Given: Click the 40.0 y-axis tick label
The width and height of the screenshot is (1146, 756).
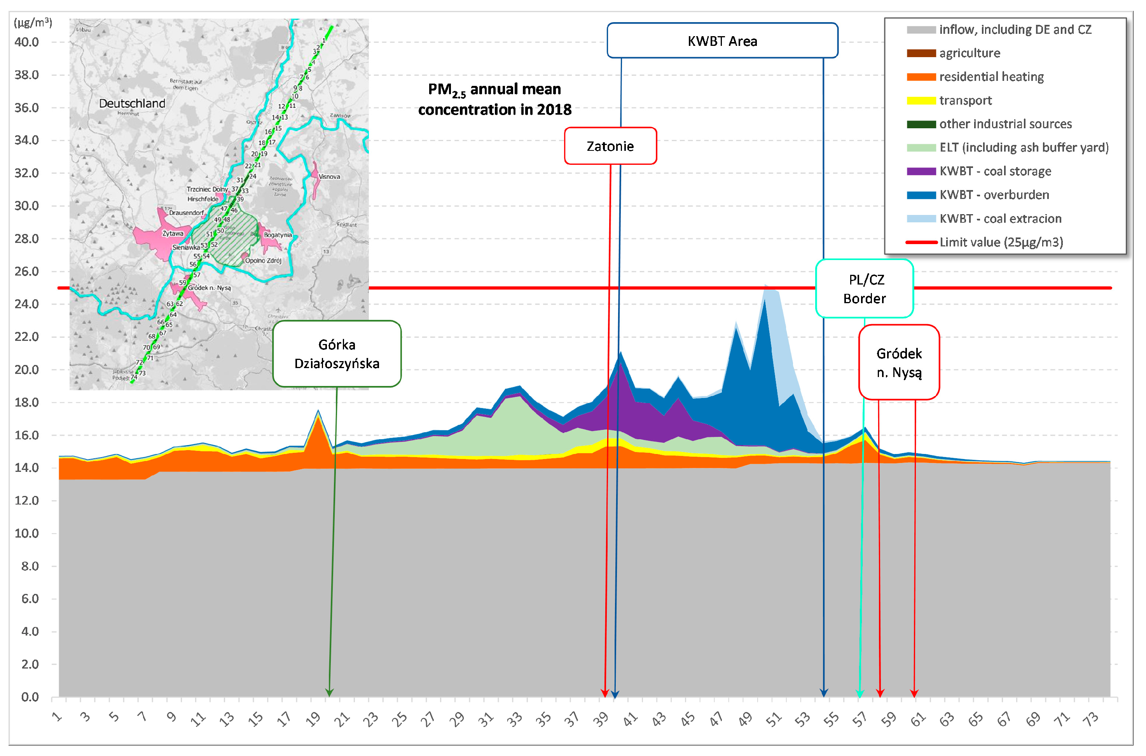Looking at the screenshot, I should pos(26,42).
